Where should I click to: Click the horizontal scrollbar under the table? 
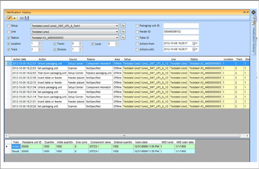124,136
